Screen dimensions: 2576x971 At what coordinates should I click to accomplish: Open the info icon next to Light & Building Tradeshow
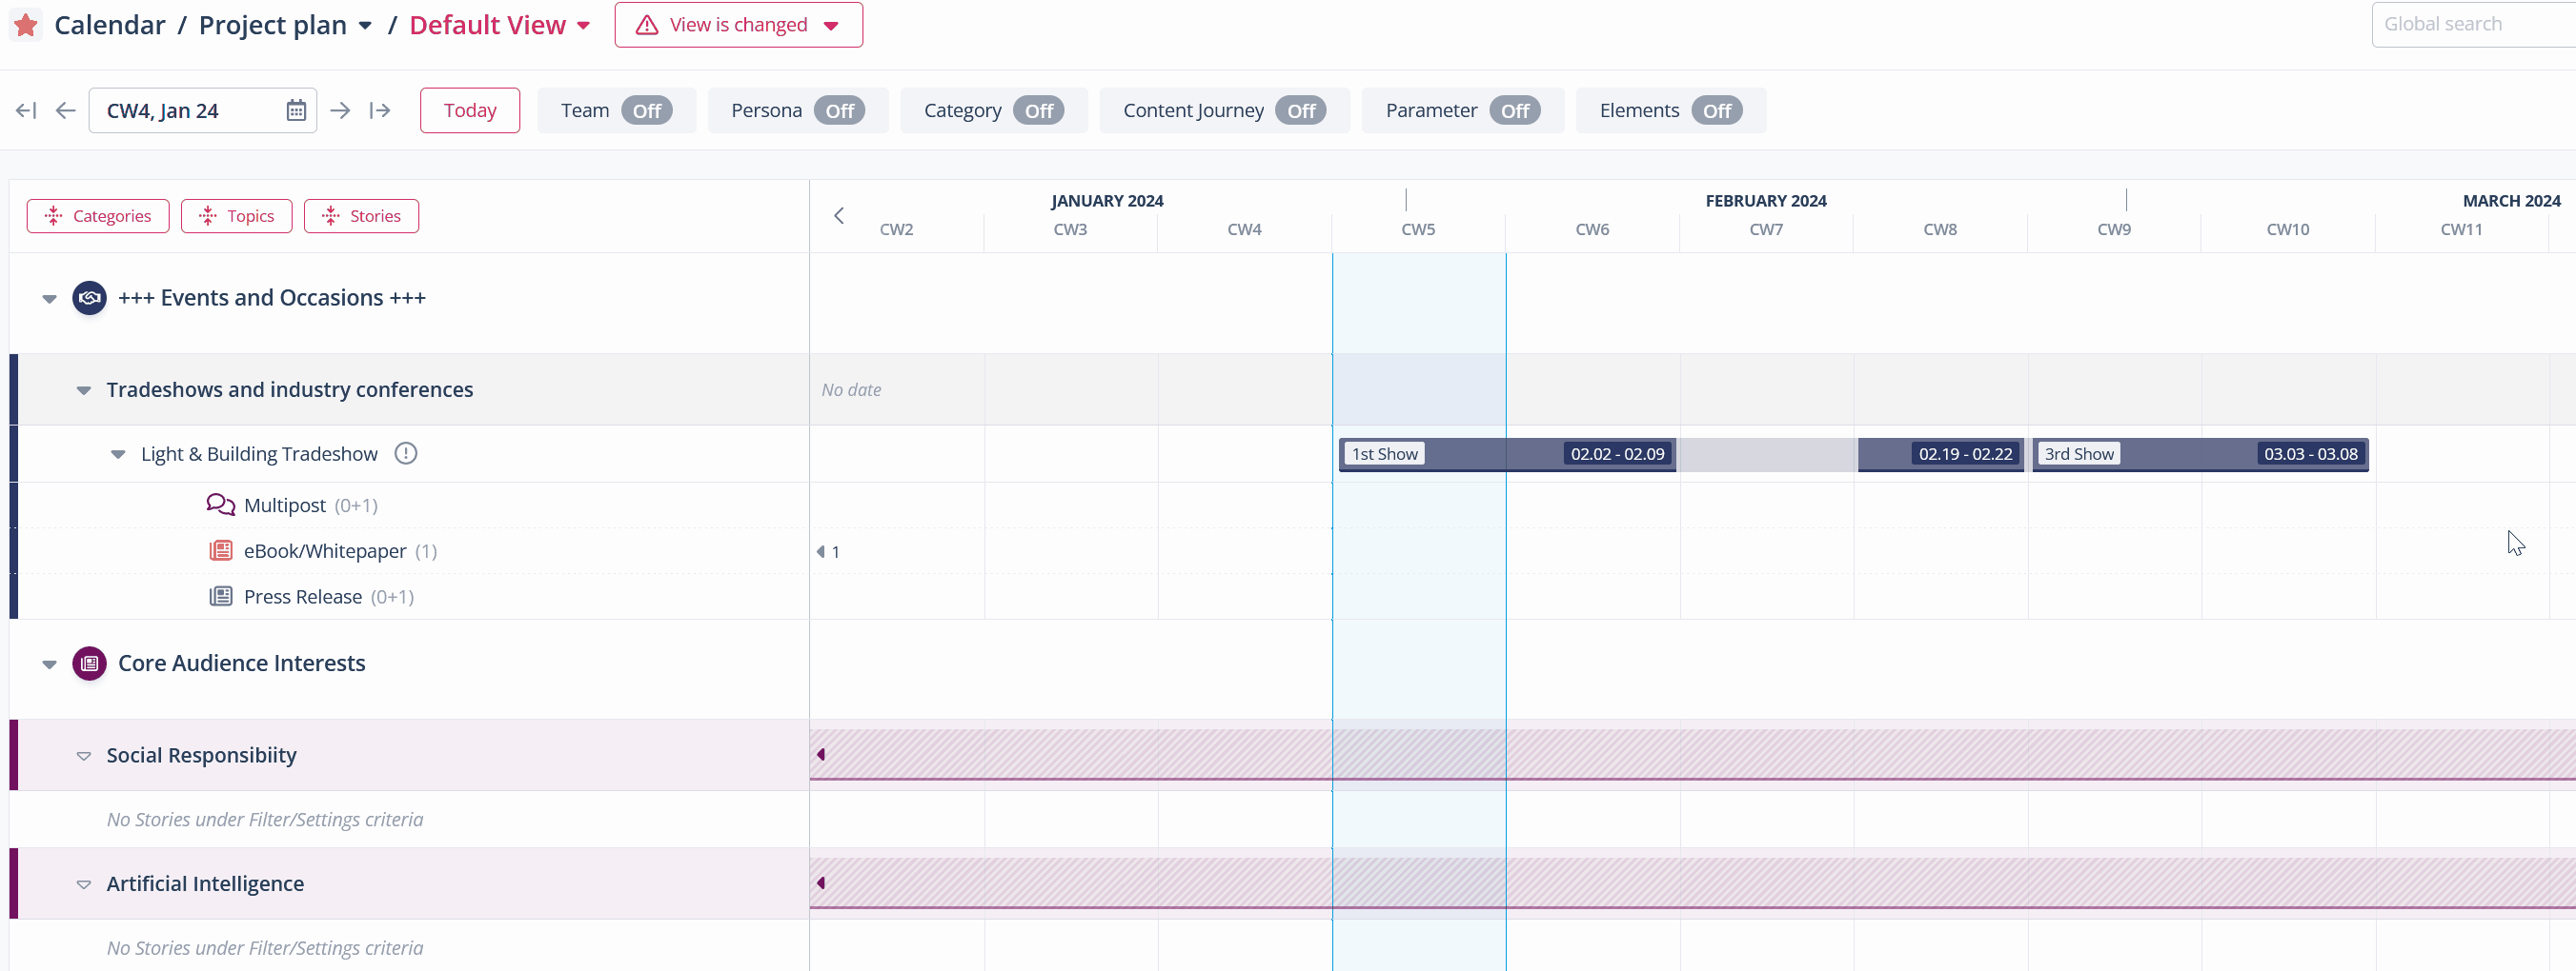[405, 453]
